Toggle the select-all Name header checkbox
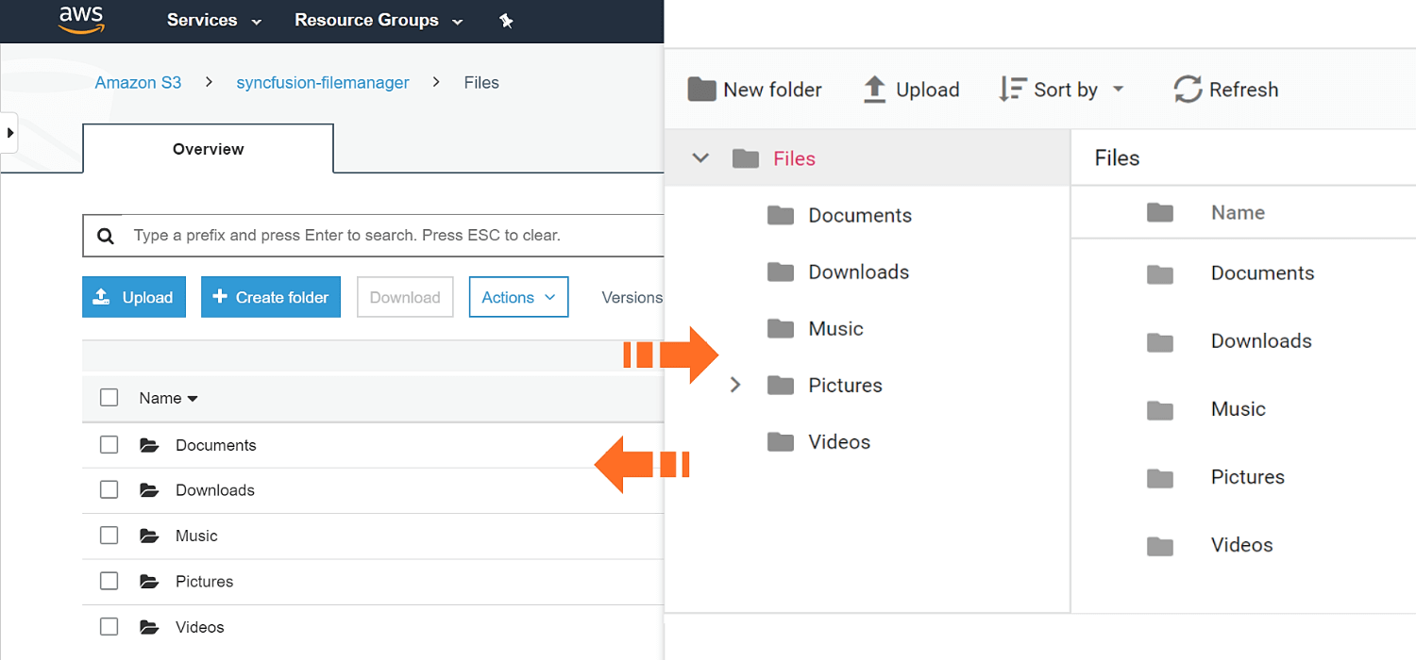Image resolution: width=1416 pixels, height=660 pixels. click(110, 398)
